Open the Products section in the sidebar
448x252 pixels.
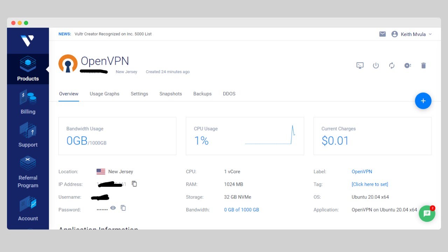tap(28, 69)
